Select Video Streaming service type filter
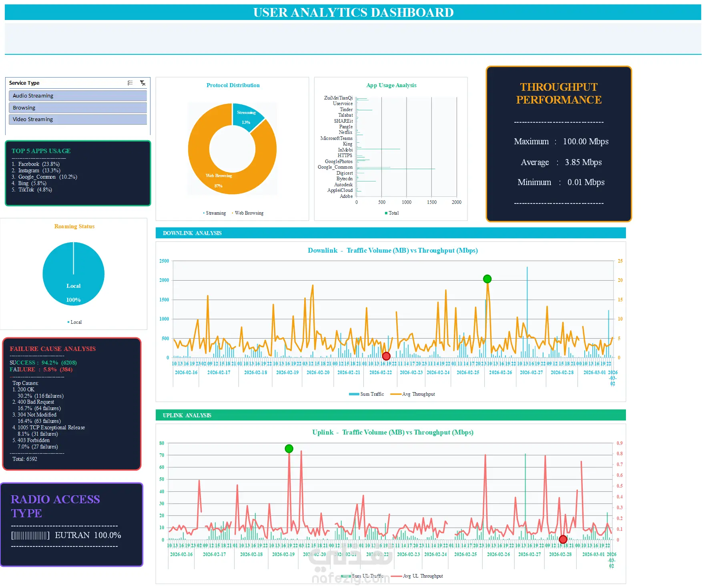The image size is (702, 586). [78, 119]
